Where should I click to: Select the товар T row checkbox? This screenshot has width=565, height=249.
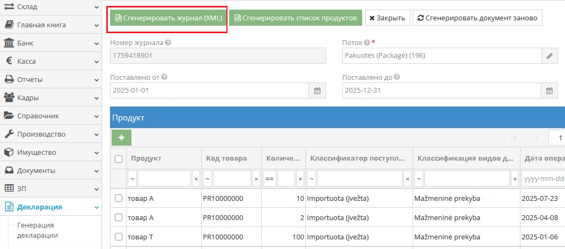coord(119,237)
